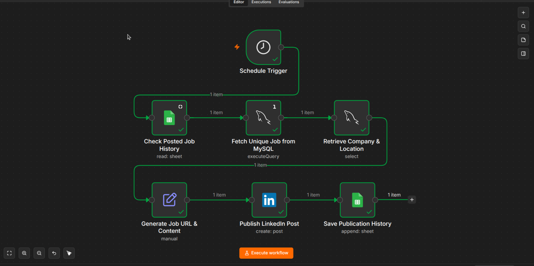Reset the canvas zoom
Viewport: 534px width, 266px height.
coord(54,253)
